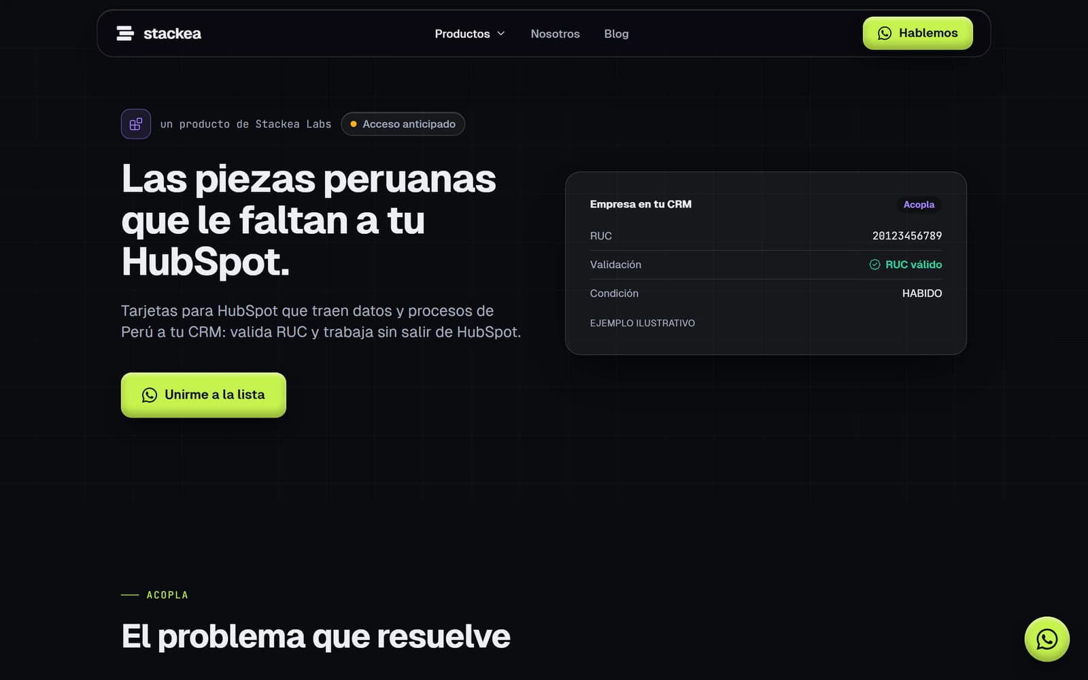Expand the Productos dropdown chevron
1088x680 pixels.
(501, 33)
